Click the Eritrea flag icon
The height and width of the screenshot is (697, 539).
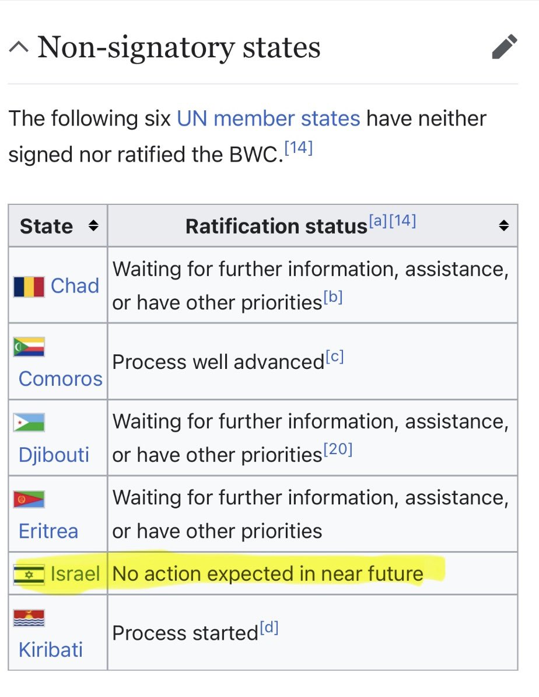[29, 499]
